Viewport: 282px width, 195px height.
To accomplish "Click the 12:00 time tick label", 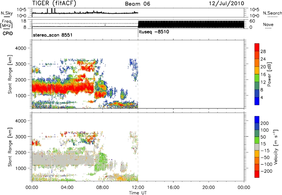I will [138, 188].
